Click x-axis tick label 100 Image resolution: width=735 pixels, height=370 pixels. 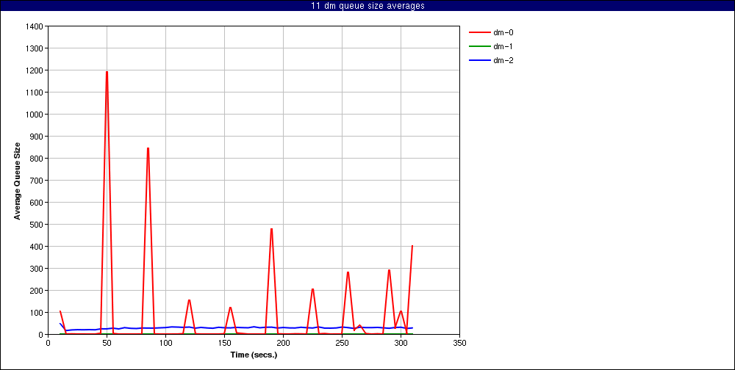coord(165,344)
